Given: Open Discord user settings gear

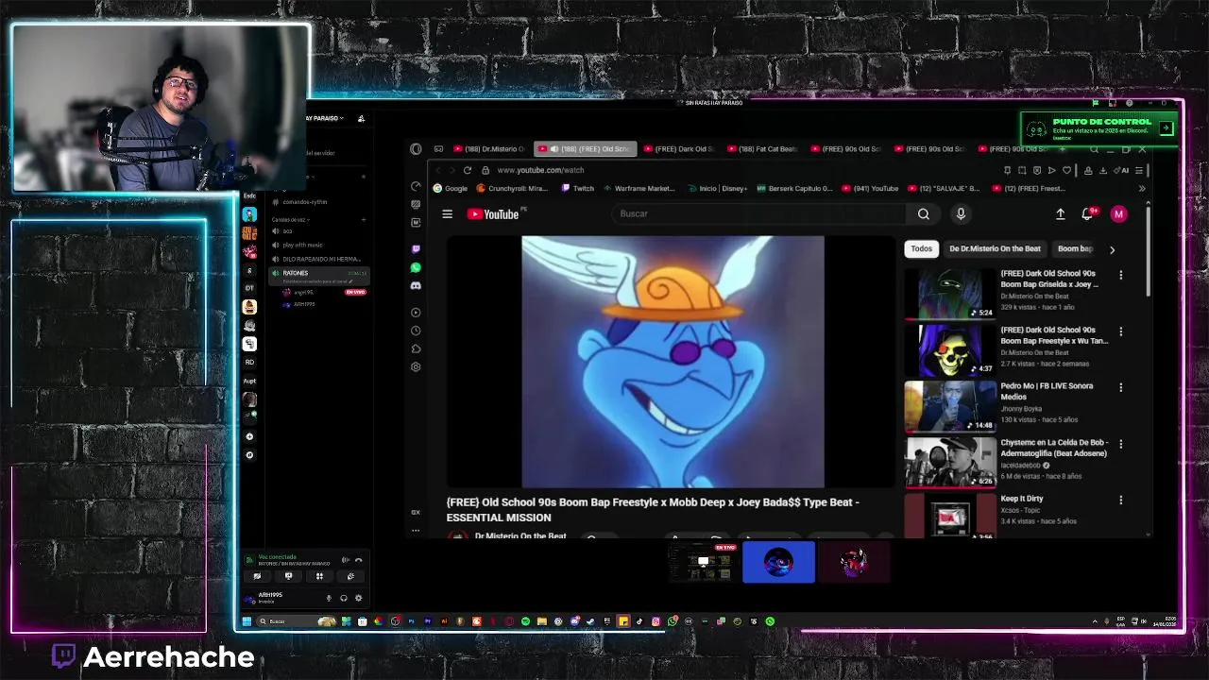Looking at the screenshot, I should [358, 598].
